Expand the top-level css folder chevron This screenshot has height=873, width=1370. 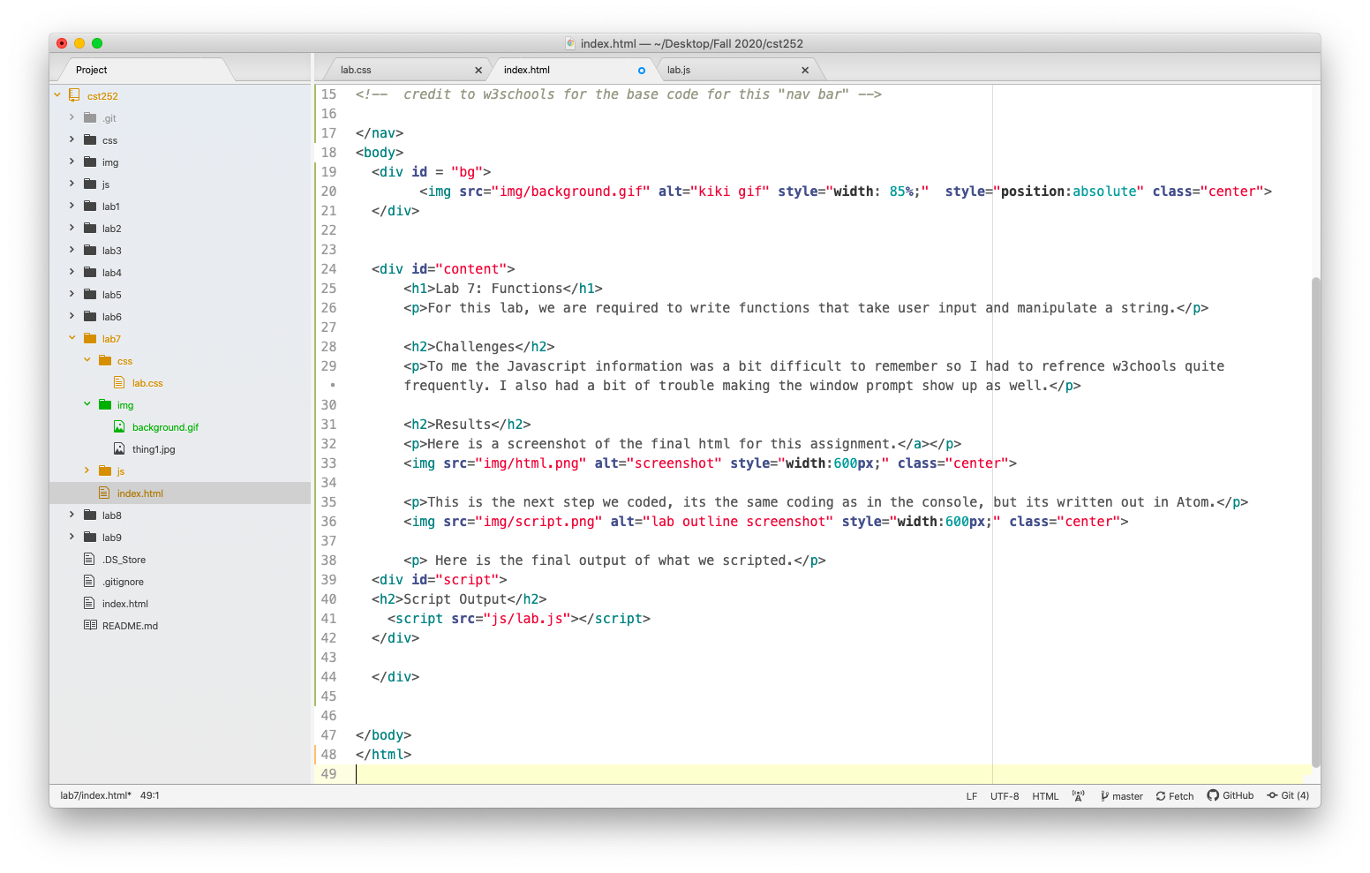click(x=72, y=139)
